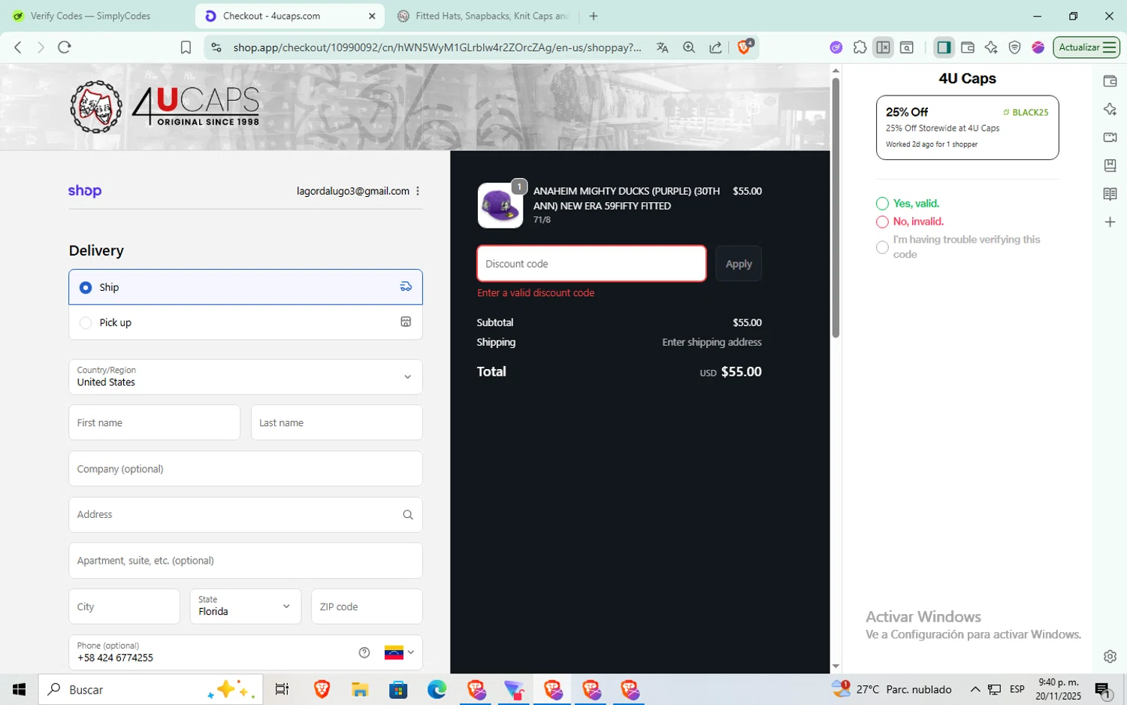Click the phone help question mark icon

(x=364, y=652)
